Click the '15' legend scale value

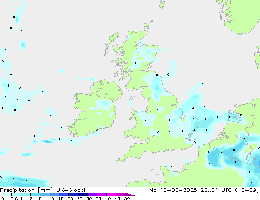61,198
